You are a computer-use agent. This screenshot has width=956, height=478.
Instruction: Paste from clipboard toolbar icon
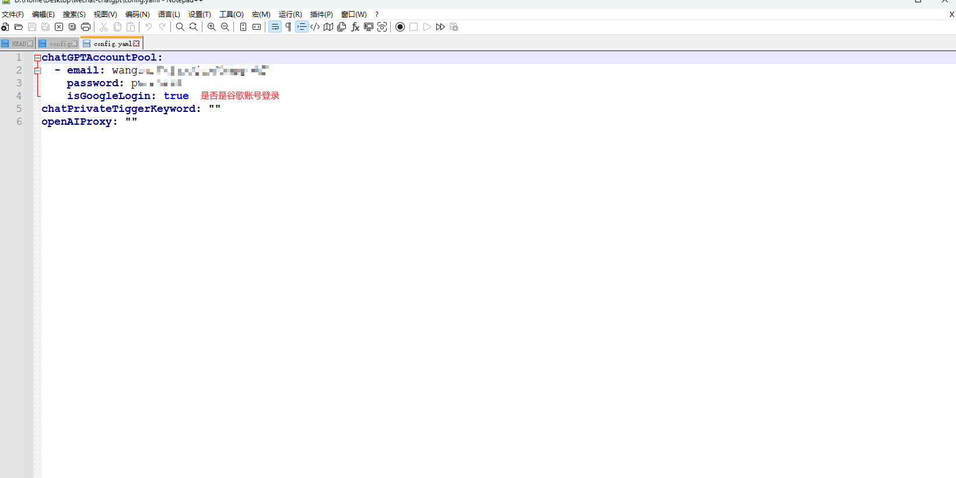(131, 27)
